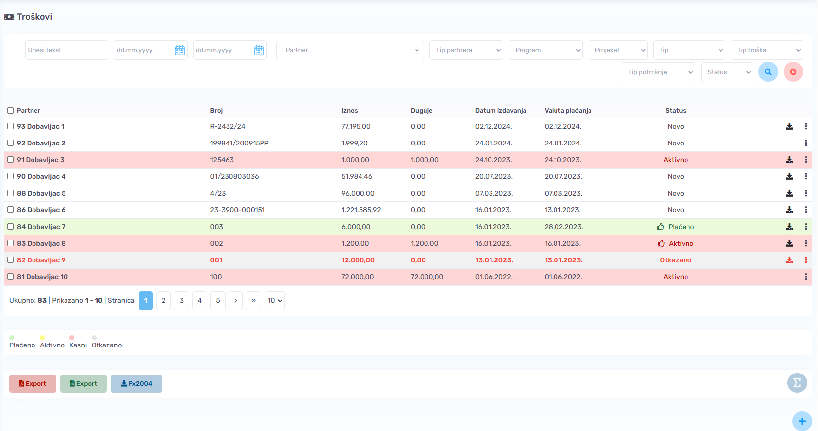Download document for 88 Dobavljac 5
Screen dimensions: 818x431
pyautogui.click(x=789, y=193)
